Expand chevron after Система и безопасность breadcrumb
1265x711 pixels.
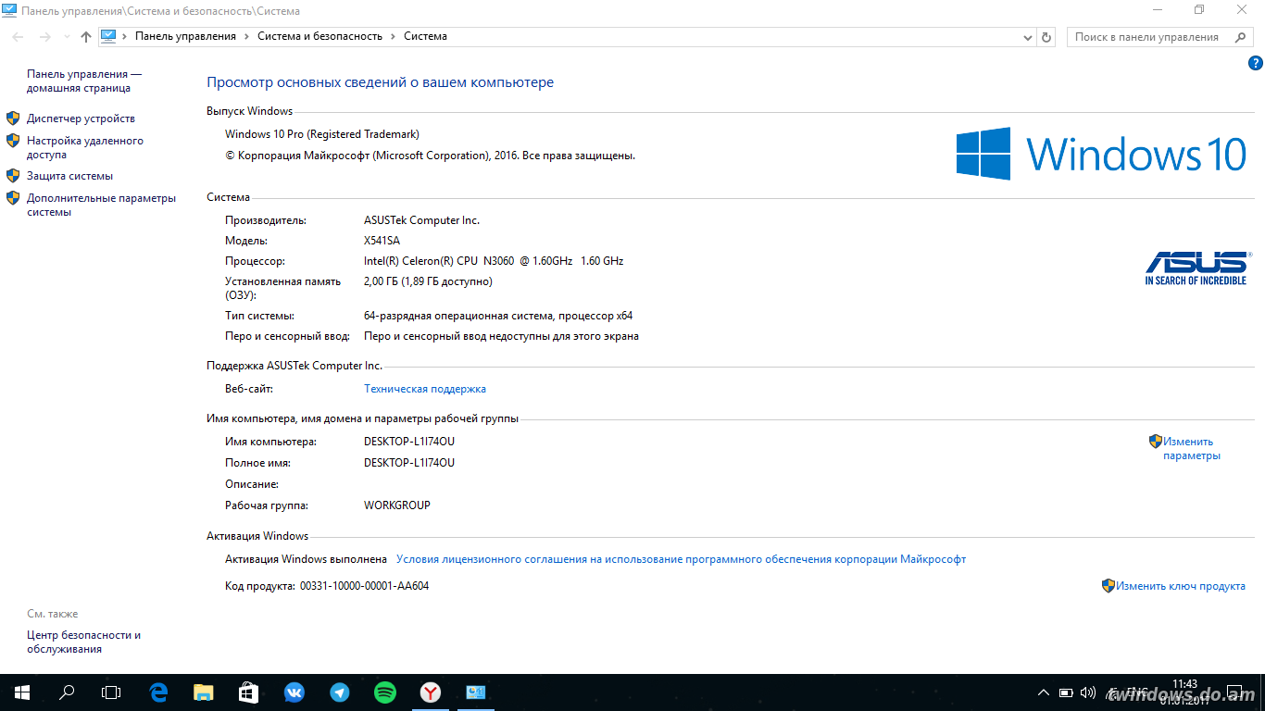click(x=394, y=36)
